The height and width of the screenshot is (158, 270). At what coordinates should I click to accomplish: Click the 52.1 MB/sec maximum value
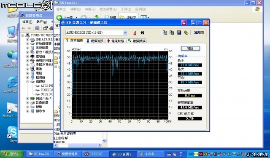(190, 74)
